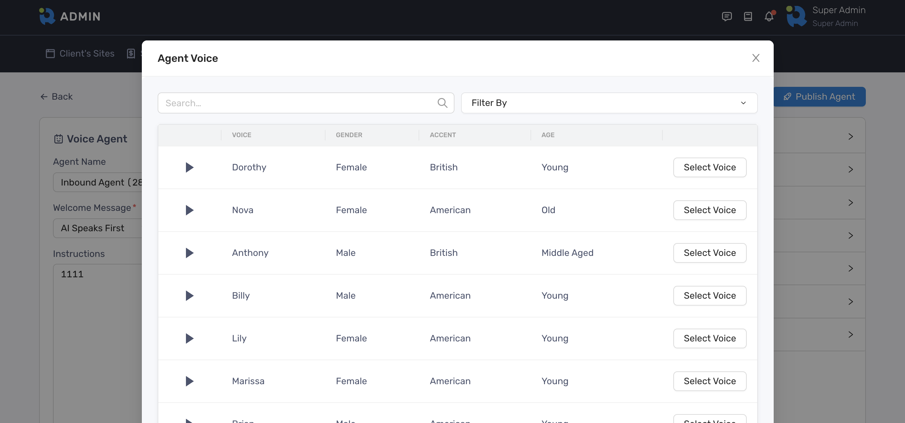Play Marissa voice preview
Viewport: 905px width, 423px height.
(189, 381)
